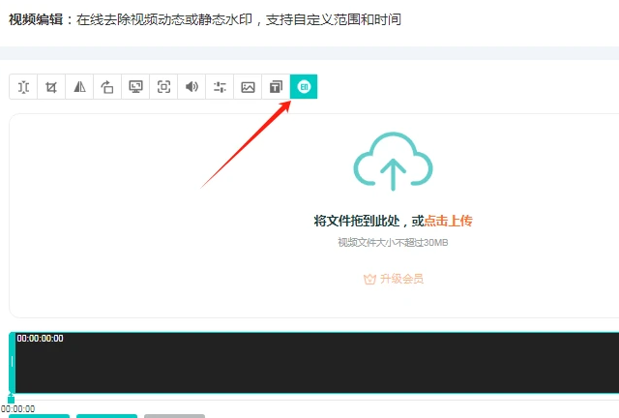Screen dimensions: 619x418
Task: Click the left handle of the timeline
Action: click(12, 362)
